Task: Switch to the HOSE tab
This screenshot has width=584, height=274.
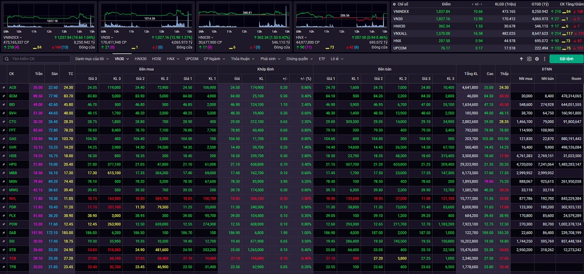Action: (157, 59)
